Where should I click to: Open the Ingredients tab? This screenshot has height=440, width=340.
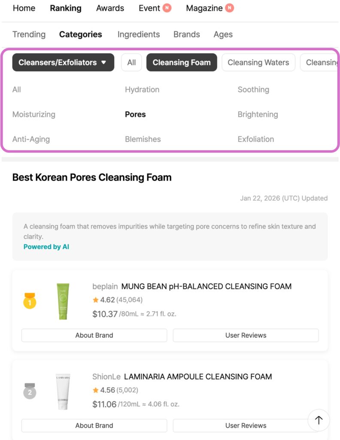click(x=138, y=34)
